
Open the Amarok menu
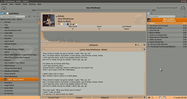(4, 4)
